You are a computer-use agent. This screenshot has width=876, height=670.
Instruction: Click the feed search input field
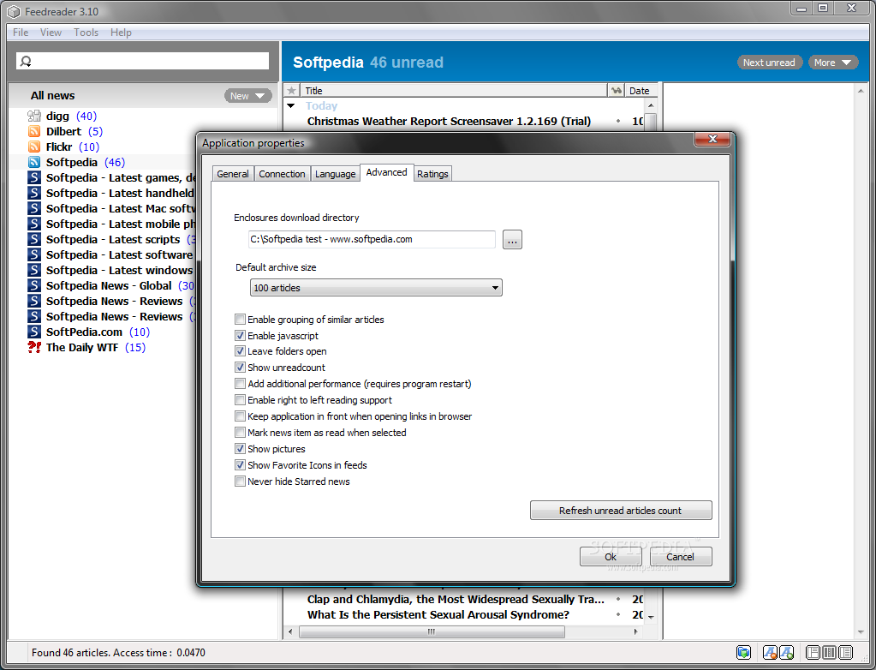(x=142, y=61)
